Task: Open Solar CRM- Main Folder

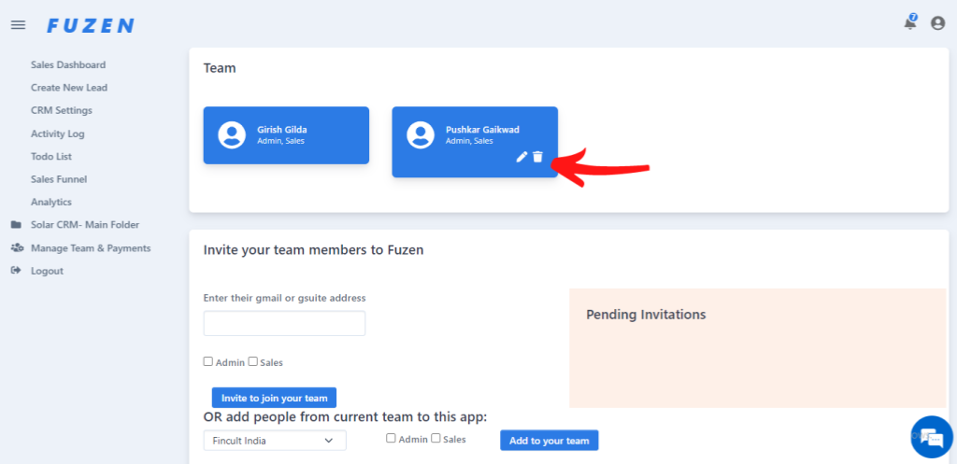Action: coord(85,225)
